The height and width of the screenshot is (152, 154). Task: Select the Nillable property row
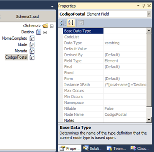pyautogui.click(x=105, y=109)
